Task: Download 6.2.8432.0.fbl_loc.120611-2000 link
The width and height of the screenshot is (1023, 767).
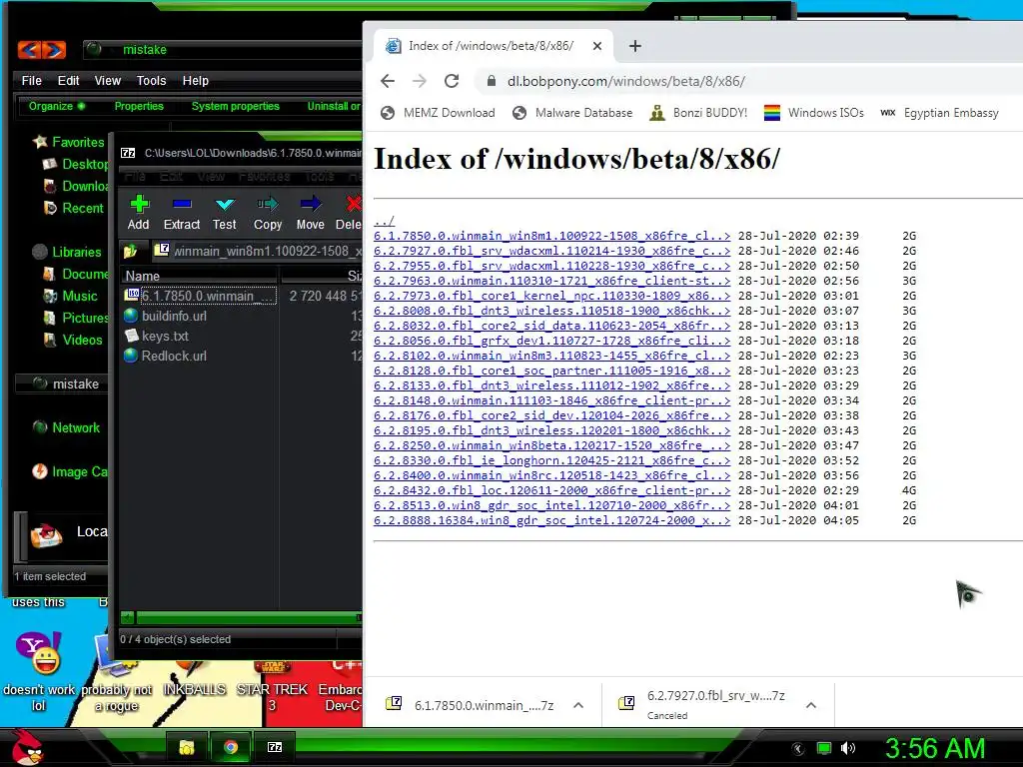Action: coord(551,490)
